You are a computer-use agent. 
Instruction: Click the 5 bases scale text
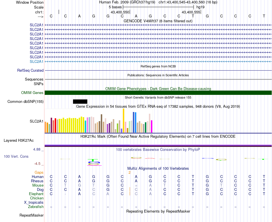point(115,7)
